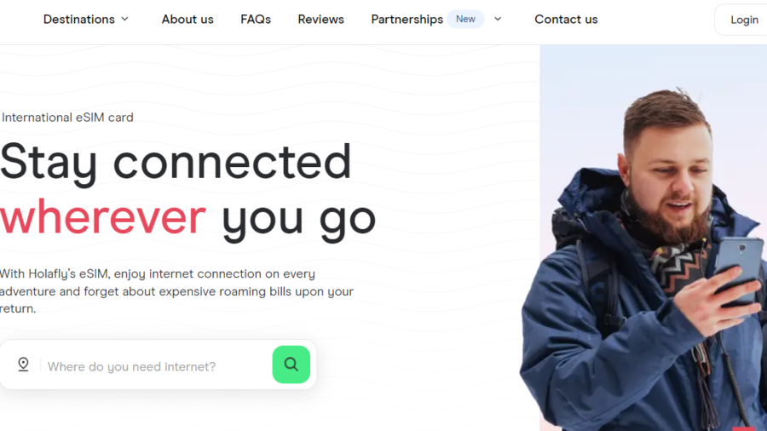The width and height of the screenshot is (767, 431).
Task: Expand the Partnerships dropdown chevron
Action: [498, 19]
